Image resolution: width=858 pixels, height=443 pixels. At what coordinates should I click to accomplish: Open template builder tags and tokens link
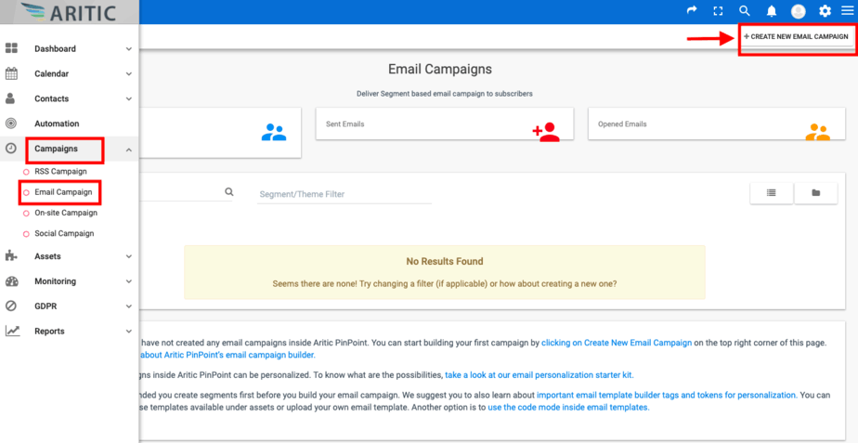coord(666,395)
